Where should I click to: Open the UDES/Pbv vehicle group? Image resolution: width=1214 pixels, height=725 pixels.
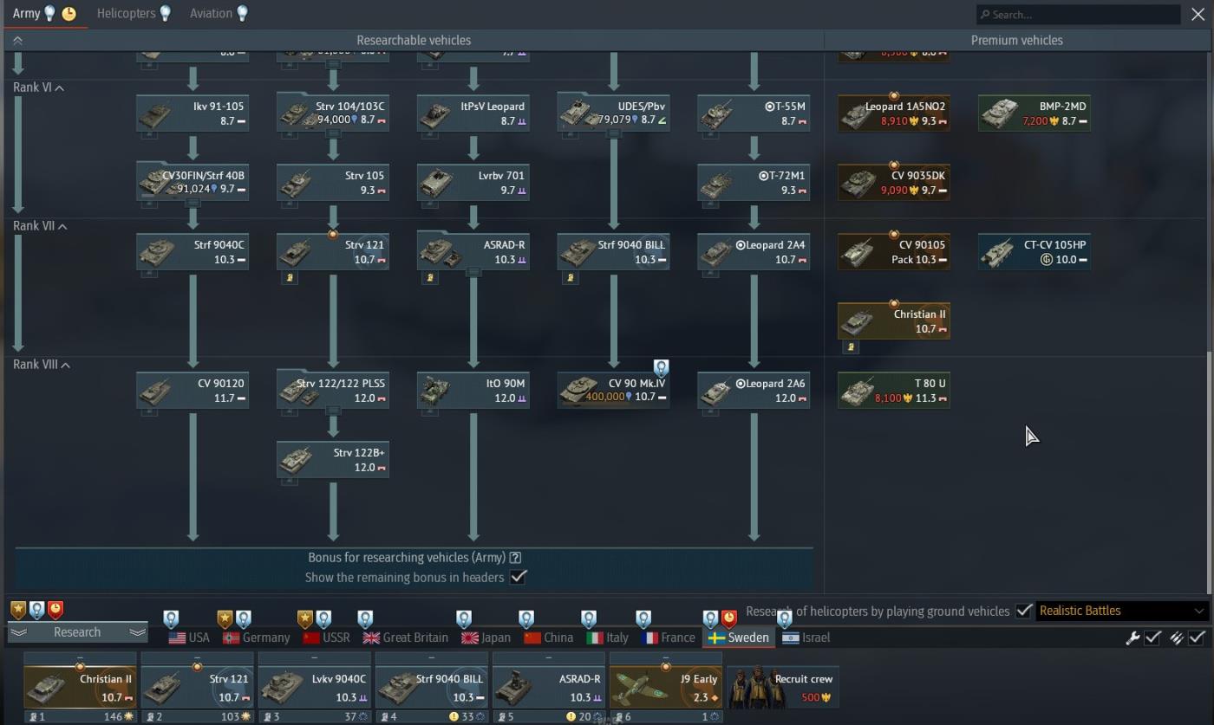(614, 113)
